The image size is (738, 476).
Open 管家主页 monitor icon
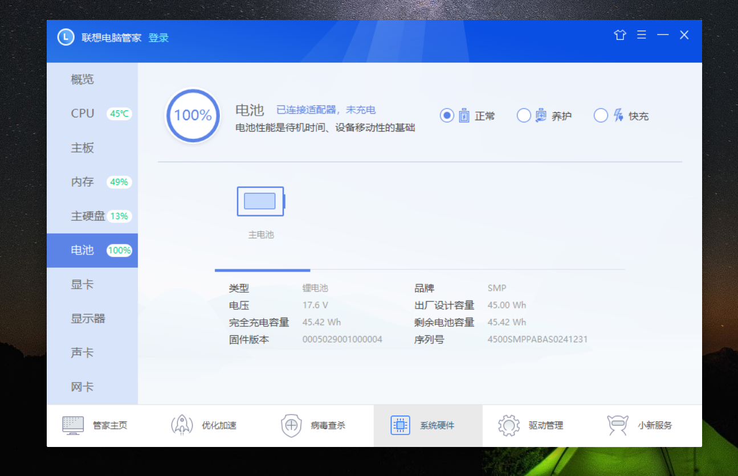point(73,425)
